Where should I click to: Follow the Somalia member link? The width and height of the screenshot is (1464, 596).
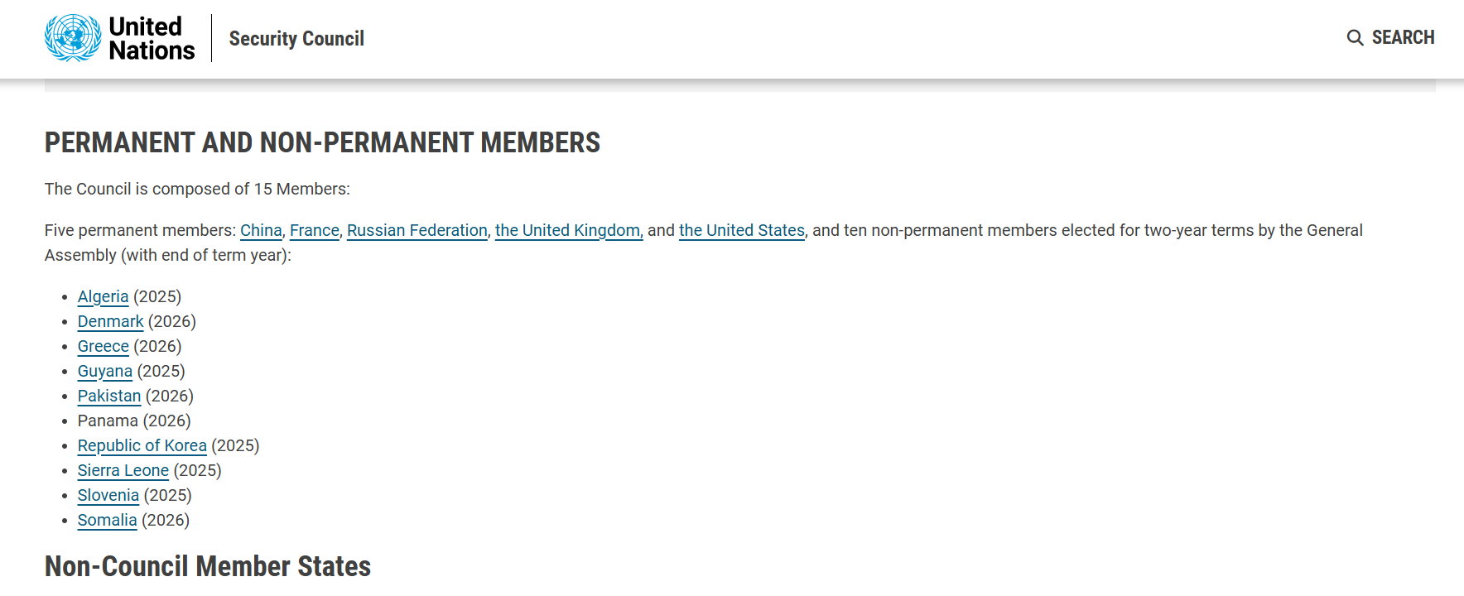107,520
